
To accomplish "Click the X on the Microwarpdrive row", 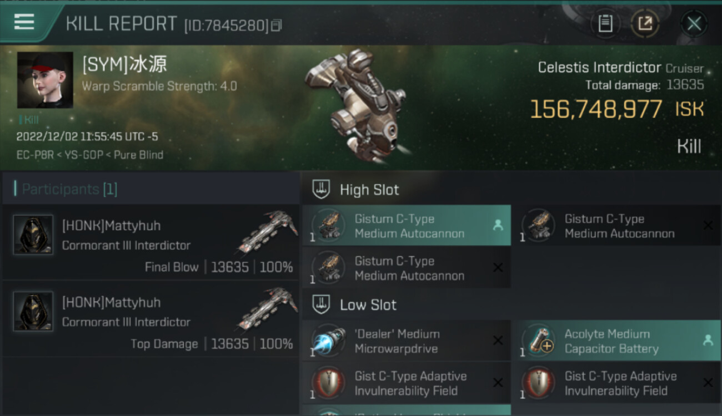I will (498, 341).
